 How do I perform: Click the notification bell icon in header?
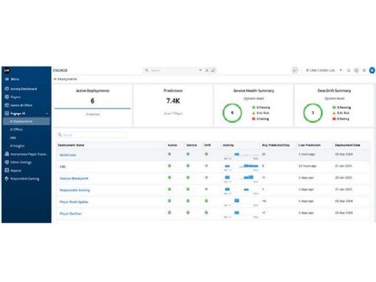pyautogui.click(x=348, y=70)
